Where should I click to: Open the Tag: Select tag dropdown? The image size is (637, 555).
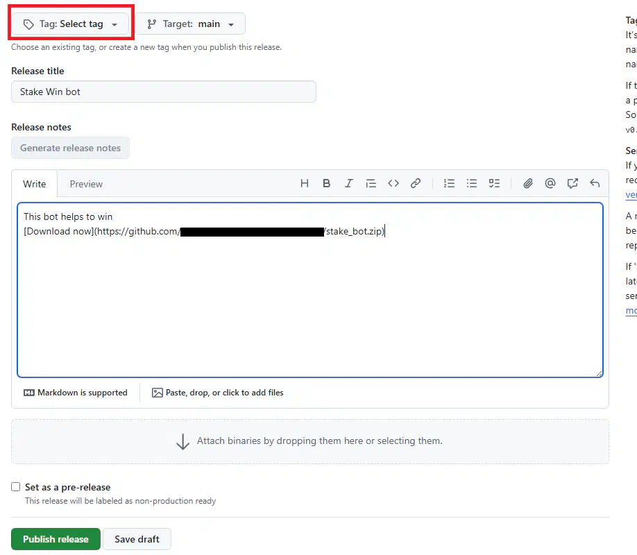[70, 24]
